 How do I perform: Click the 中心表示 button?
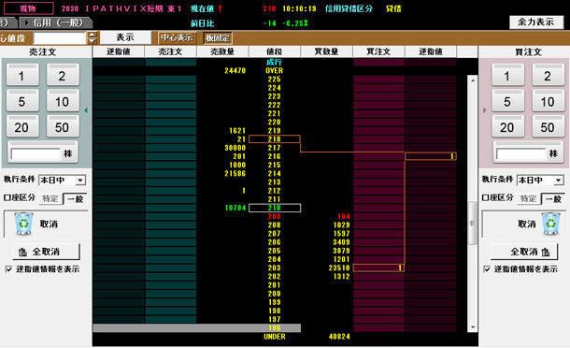177,37
